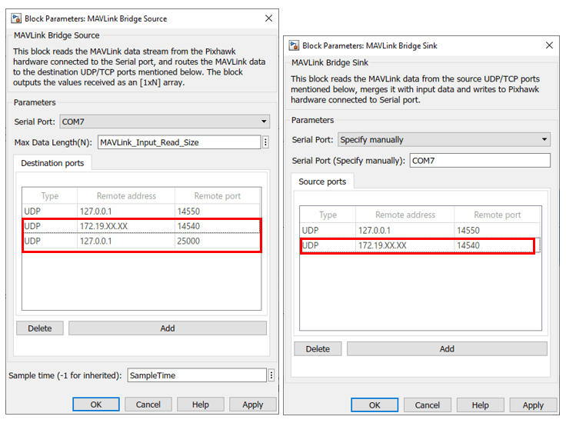Click the MAVLink Bridge Sink dialog title icon
566x423 pixels.
295,45
